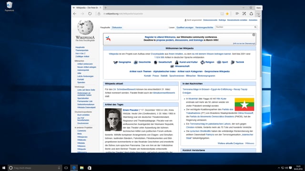
Task: Click the Myanmar flag image
Action: coord(244,104)
